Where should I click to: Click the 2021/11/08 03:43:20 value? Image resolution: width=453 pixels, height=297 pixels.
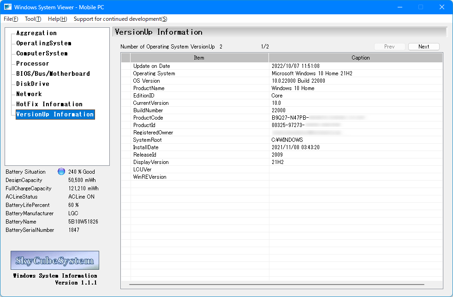[296, 147]
